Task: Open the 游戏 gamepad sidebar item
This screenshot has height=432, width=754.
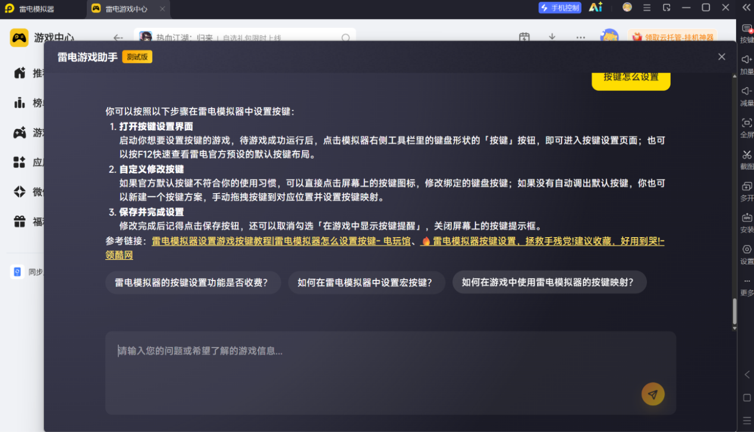Action: tap(28, 133)
